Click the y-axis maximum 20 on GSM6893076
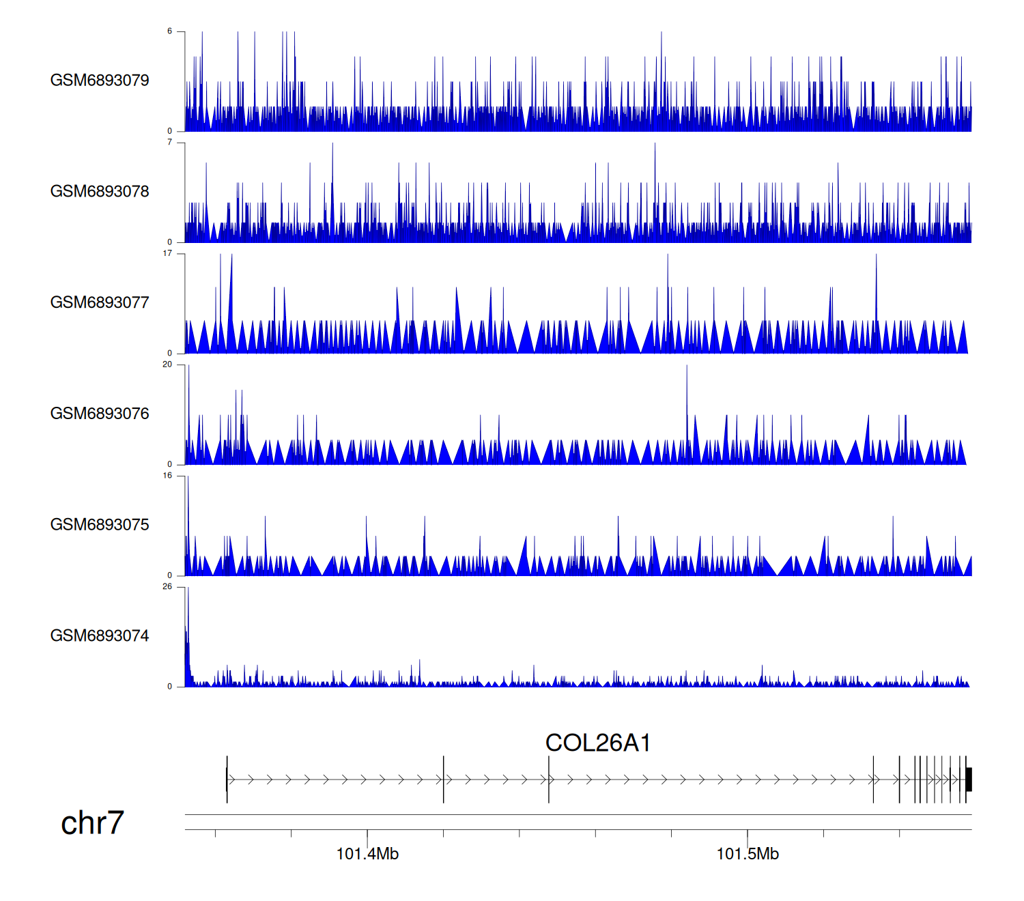 coord(167,364)
